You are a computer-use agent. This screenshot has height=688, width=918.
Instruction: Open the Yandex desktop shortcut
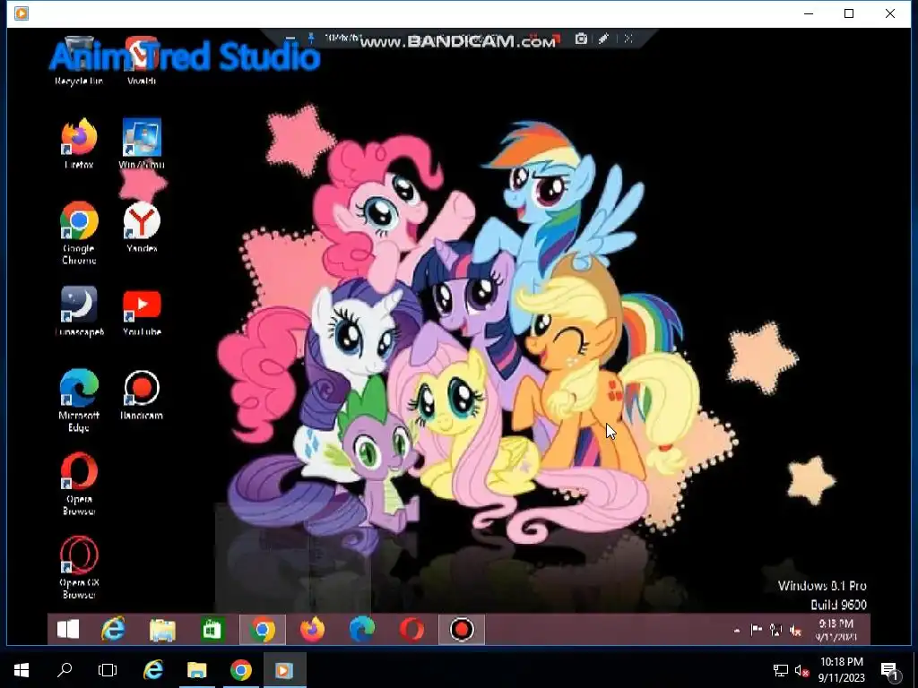pyautogui.click(x=142, y=228)
